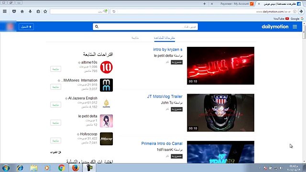Screen dimensions: 306x172
Task: Open the Dailymotion hamburger menu
Action: [x=295, y=27]
